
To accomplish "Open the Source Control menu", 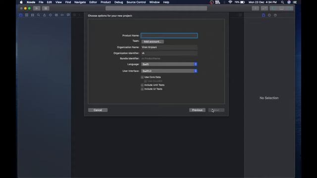I will coord(136,2).
